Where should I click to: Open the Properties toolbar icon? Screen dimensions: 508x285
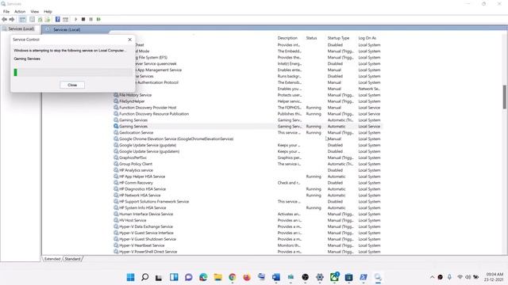pos(32,19)
